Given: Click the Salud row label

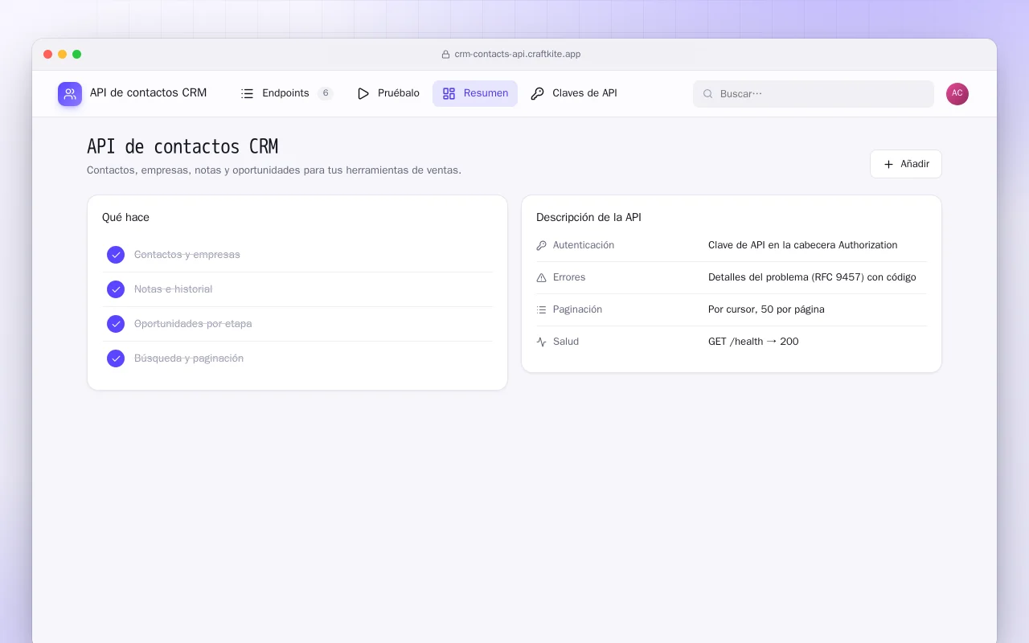Looking at the screenshot, I should click(x=566, y=342).
